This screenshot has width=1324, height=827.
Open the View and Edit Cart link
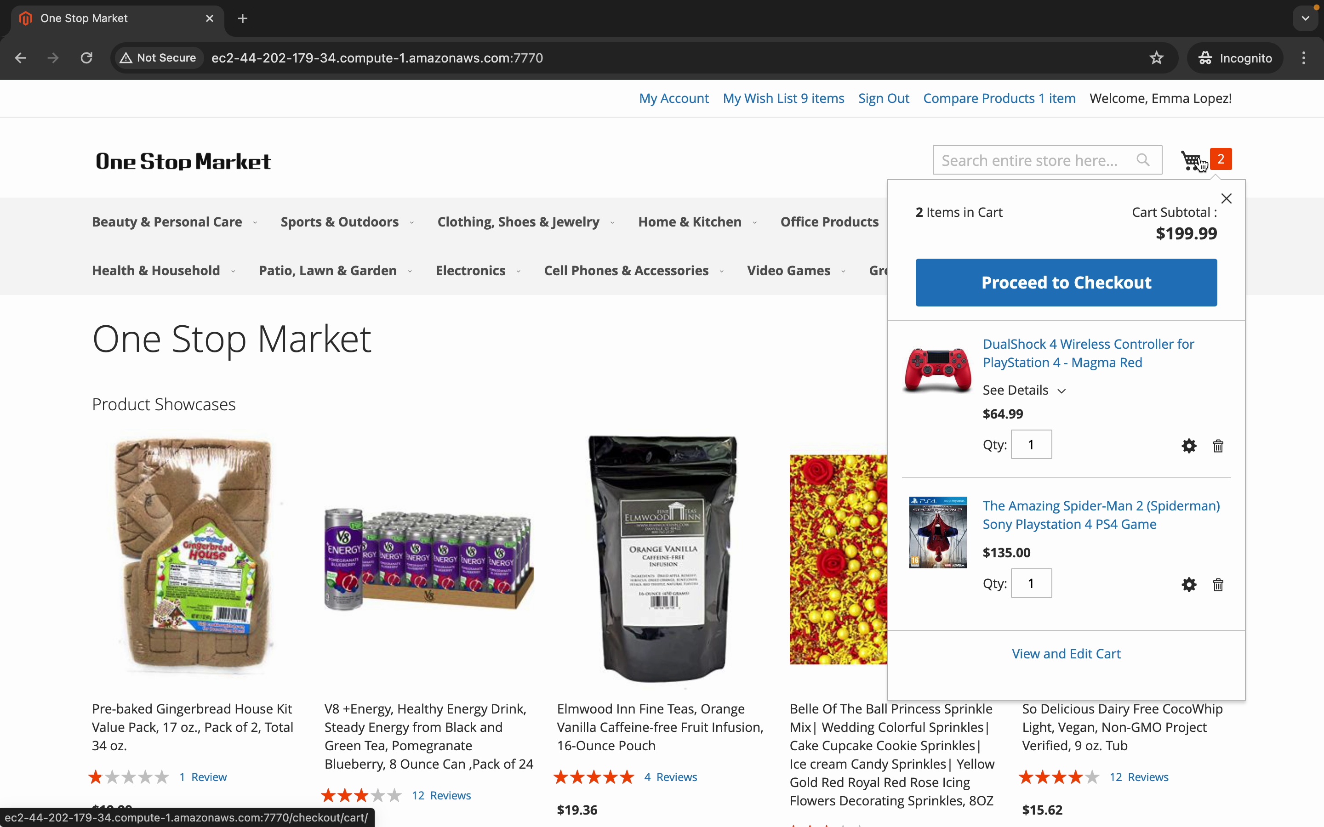pyautogui.click(x=1066, y=654)
